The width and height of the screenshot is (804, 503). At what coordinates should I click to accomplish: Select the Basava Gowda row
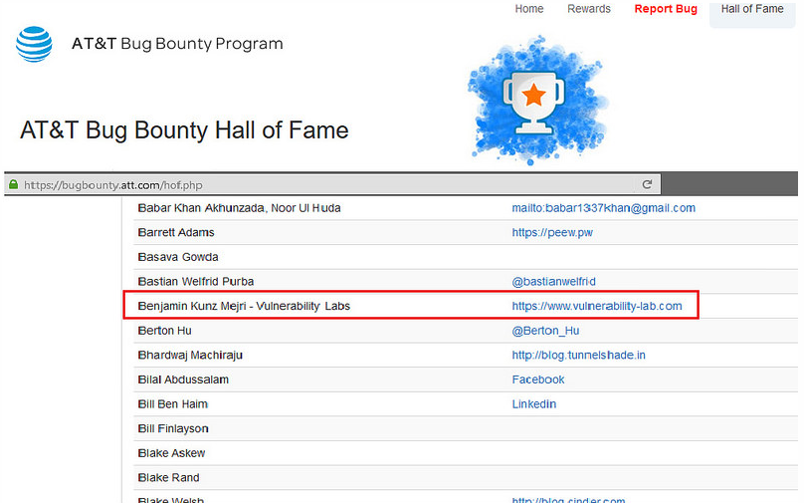466,257
